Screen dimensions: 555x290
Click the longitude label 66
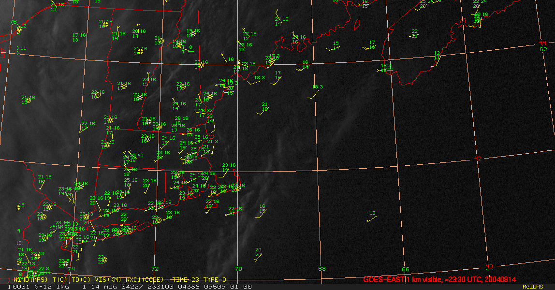405,269
